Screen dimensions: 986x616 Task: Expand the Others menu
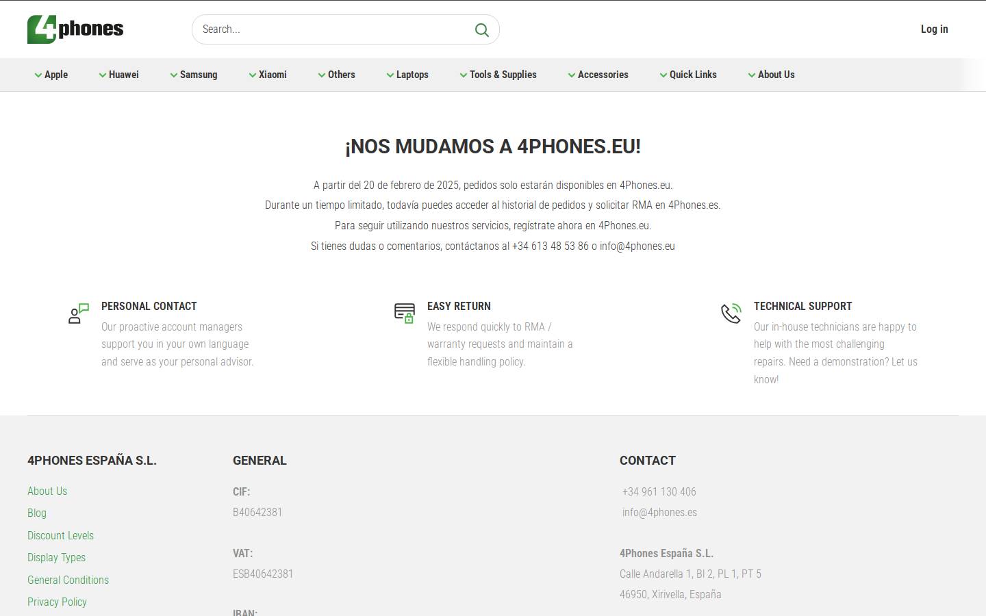point(336,75)
